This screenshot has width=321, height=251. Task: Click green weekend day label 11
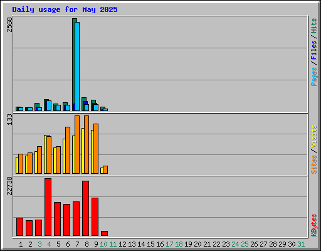[113, 244]
